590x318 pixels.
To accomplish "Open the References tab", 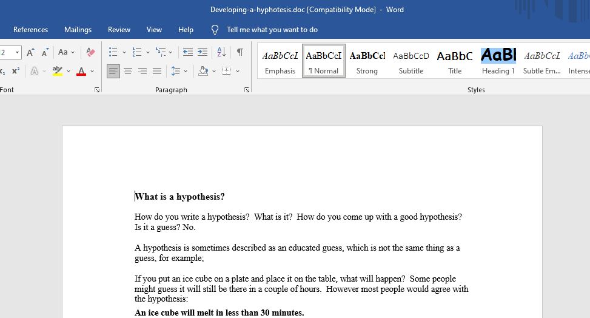I will tap(30, 29).
